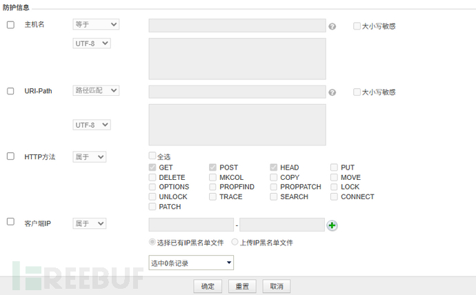Open the 属于 dropdown for HTTP方法

click(90, 156)
